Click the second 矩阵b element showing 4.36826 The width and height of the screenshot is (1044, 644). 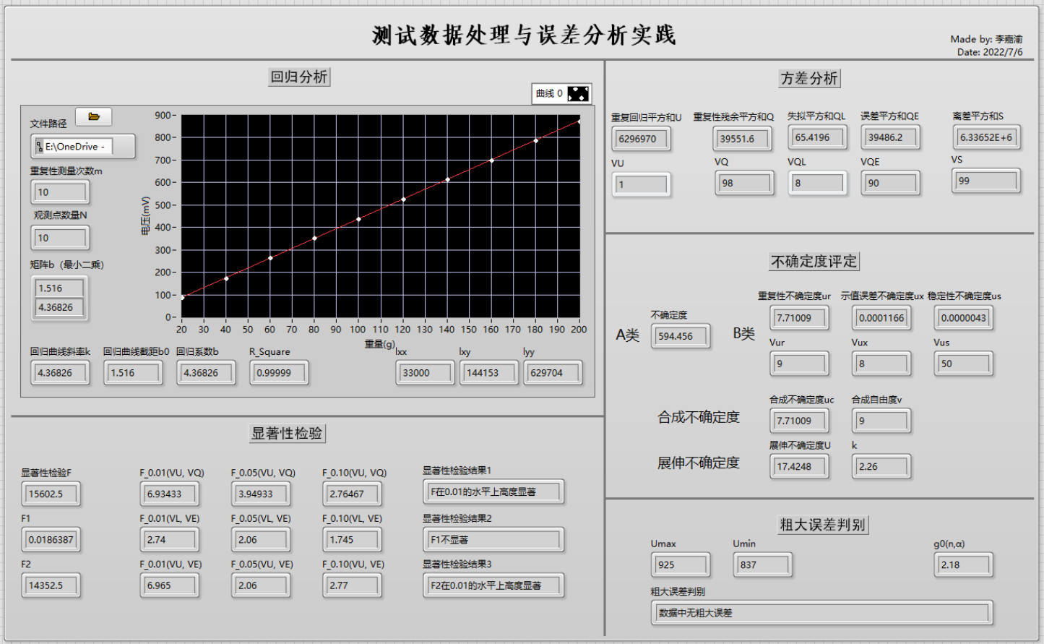[x=59, y=306]
